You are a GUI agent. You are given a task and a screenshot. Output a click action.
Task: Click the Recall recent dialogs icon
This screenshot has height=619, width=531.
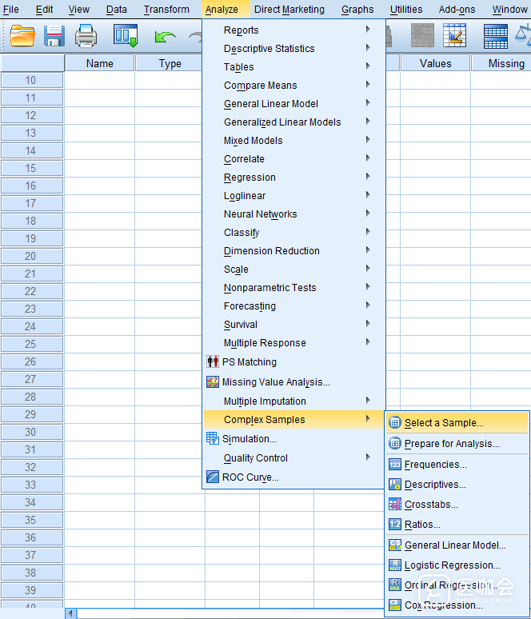coord(126,36)
